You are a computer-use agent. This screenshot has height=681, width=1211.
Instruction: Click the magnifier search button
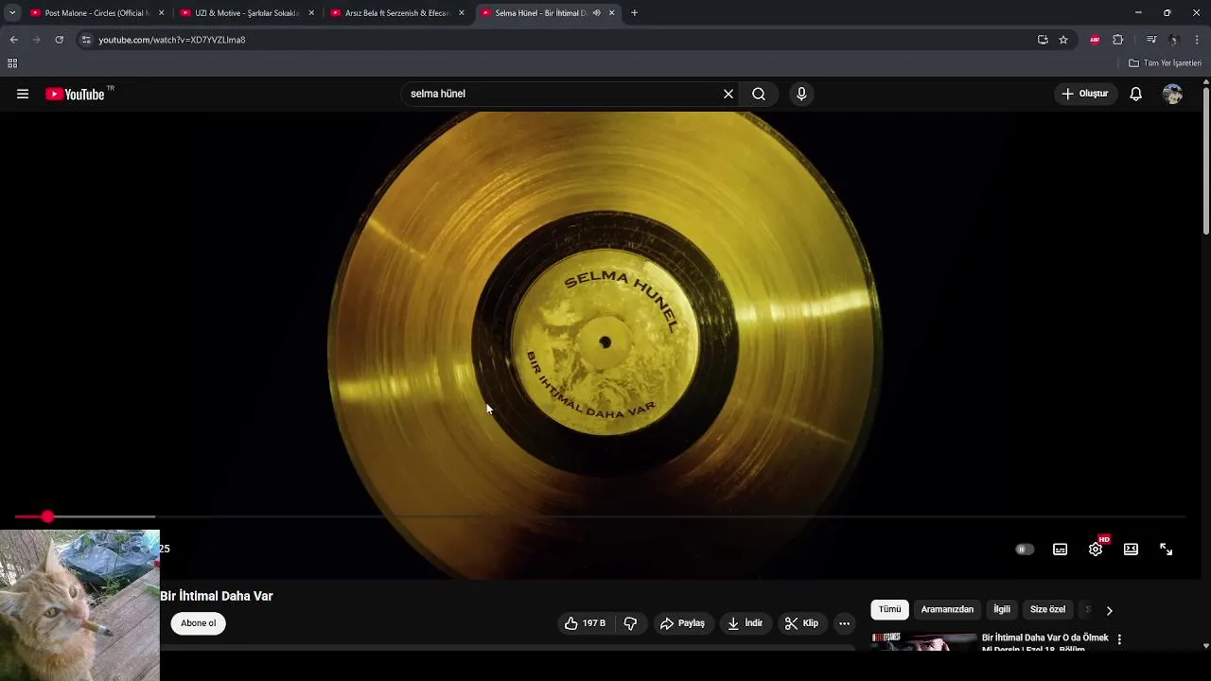coord(759,94)
